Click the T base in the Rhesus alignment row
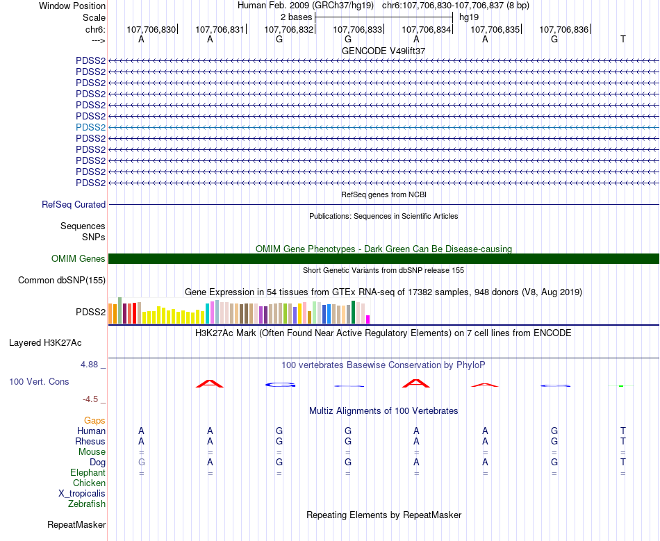Viewport: 660px width, 541px height. 623,441
